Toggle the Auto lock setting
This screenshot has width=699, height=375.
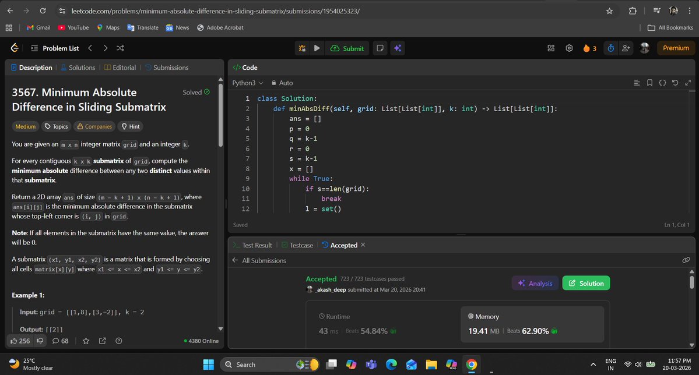(x=282, y=83)
